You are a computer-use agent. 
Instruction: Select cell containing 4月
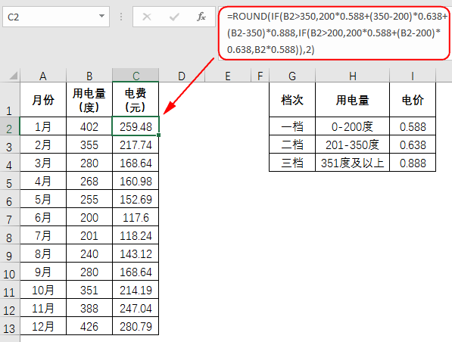pos(43,181)
